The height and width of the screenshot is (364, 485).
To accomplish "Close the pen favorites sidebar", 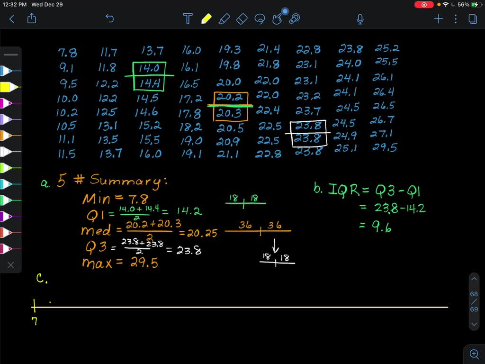I will tap(10, 265).
